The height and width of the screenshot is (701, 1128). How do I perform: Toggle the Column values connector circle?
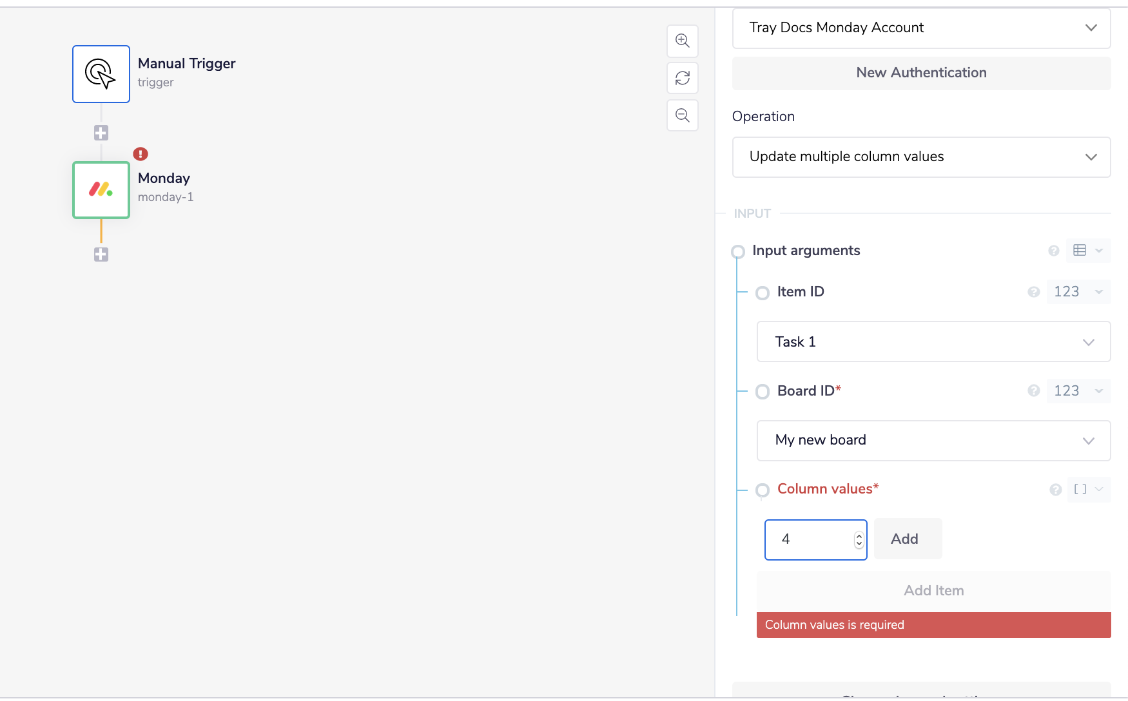click(x=763, y=490)
